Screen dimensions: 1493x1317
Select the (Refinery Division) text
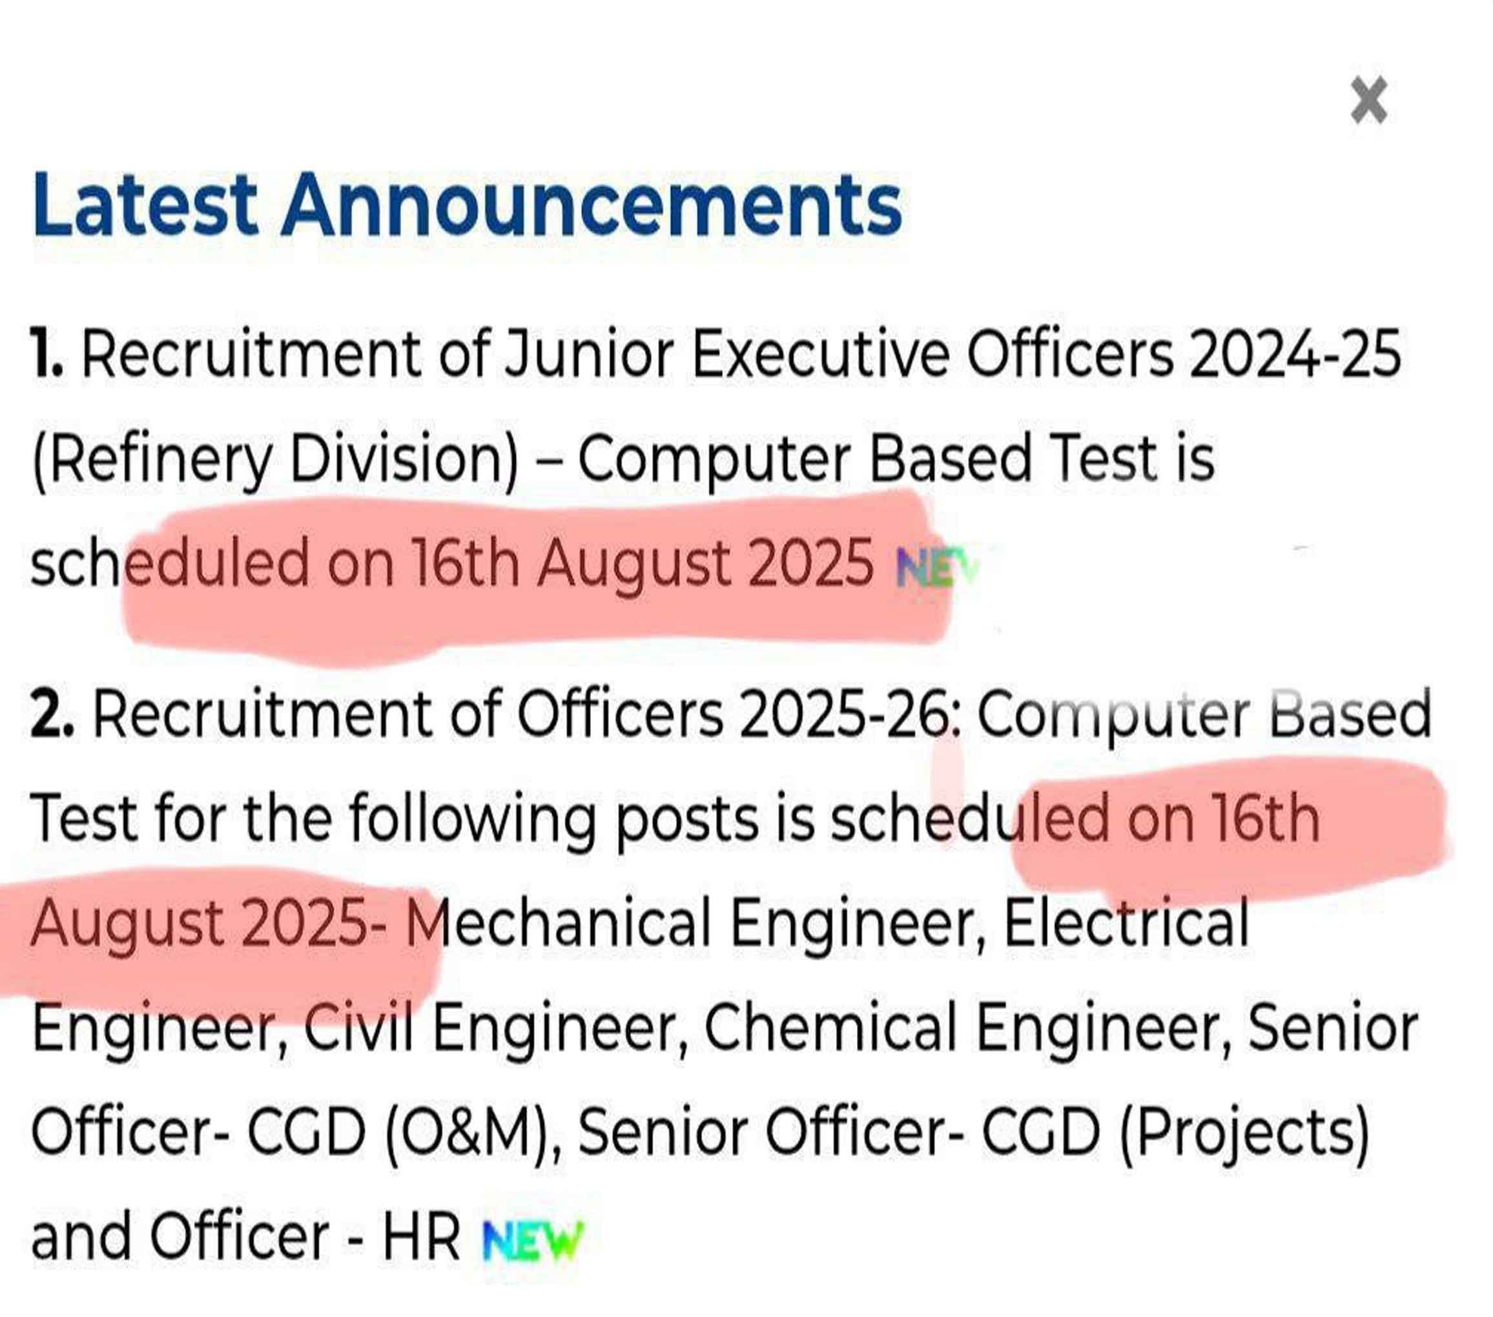275,461
